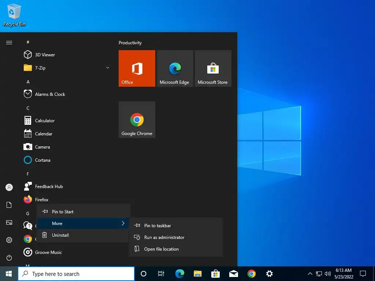Jump to letter A section header
This screenshot has height=281, width=375.
point(28,82)
